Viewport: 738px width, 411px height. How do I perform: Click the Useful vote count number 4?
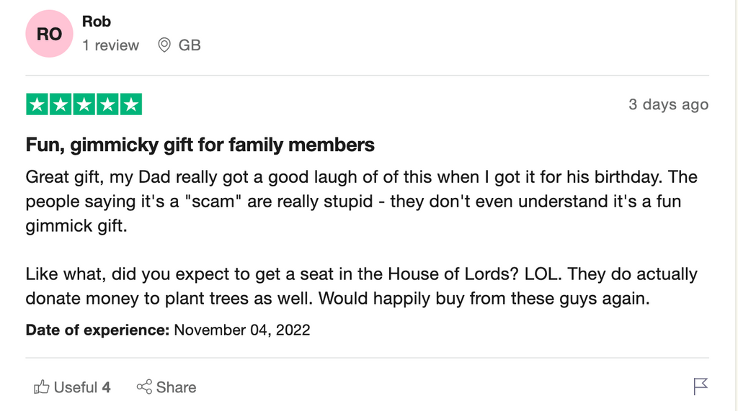coord(107,387)
